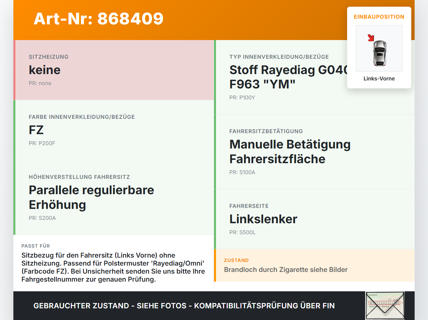Click the 'Passt für' description paragraph
Image resolution: width=428 pixels, height=320 pixels.
[x=113, y=267]
